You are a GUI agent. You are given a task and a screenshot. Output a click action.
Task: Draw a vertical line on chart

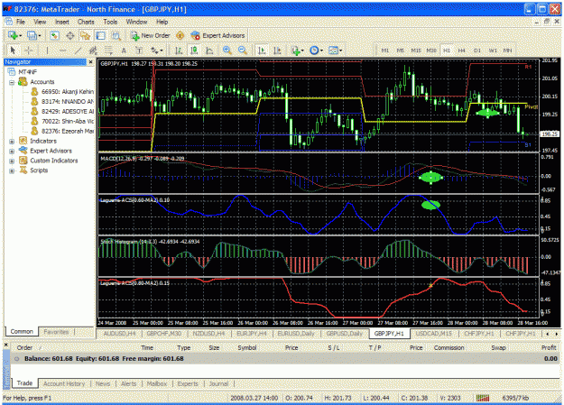[x=47, y=51]
